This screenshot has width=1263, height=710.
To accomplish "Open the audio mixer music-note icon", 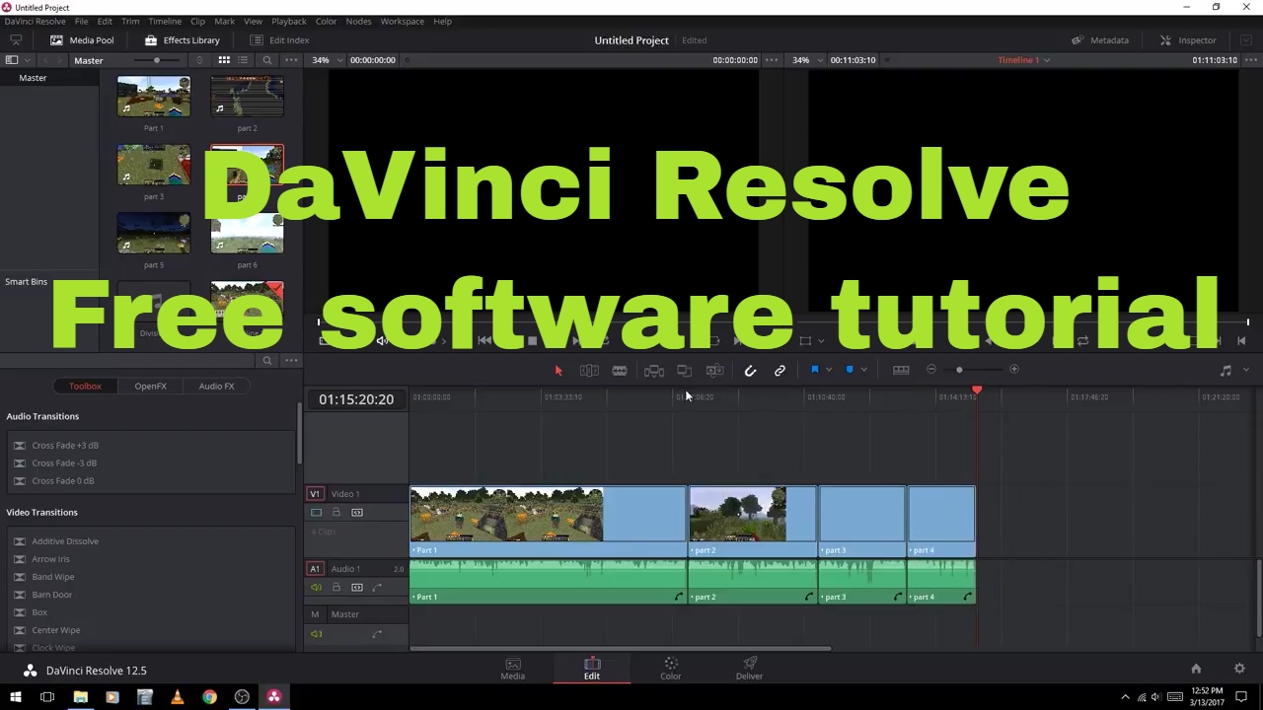I will tap(1226, 371).
